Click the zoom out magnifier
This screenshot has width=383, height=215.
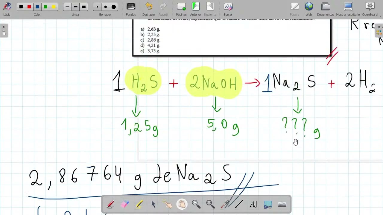(x=210, y=204)
